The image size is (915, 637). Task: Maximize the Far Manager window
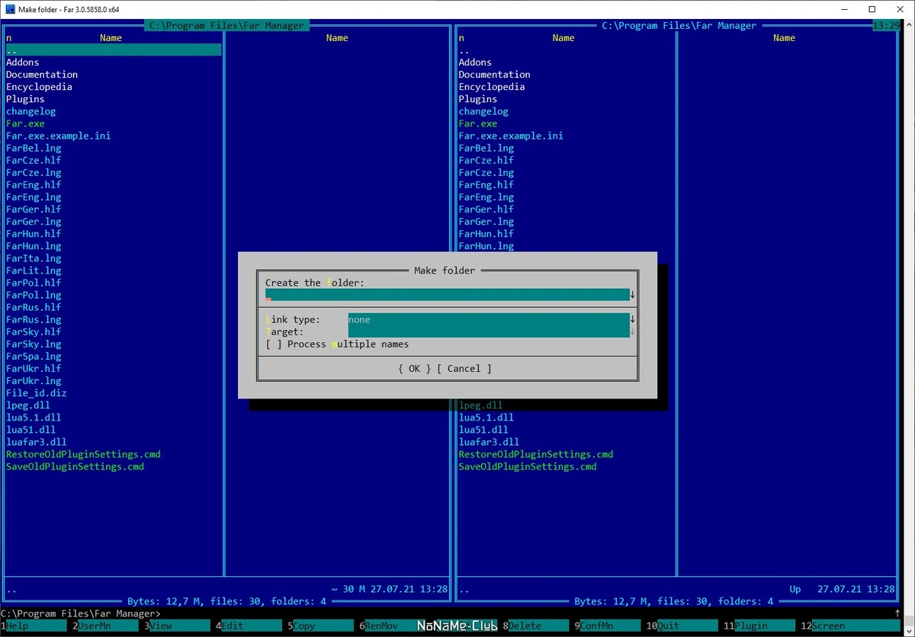tap(872, 9)
